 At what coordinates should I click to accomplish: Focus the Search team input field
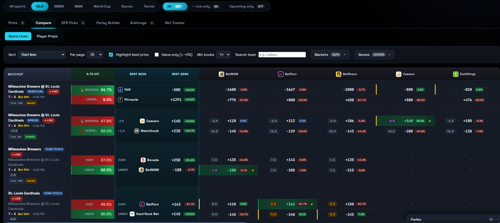pos(282,54)
